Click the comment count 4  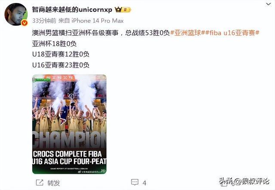(x=144, y=183)
